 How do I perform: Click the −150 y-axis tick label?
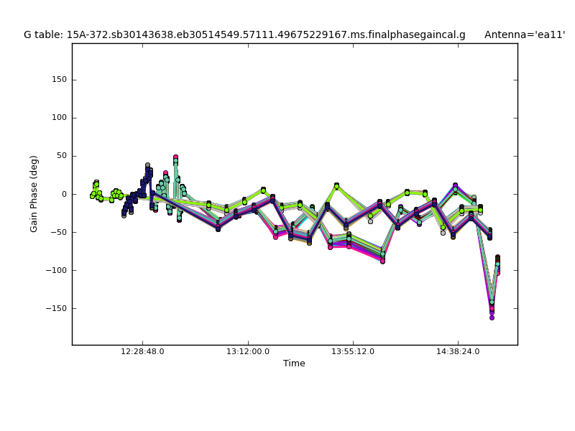point(56,308)
